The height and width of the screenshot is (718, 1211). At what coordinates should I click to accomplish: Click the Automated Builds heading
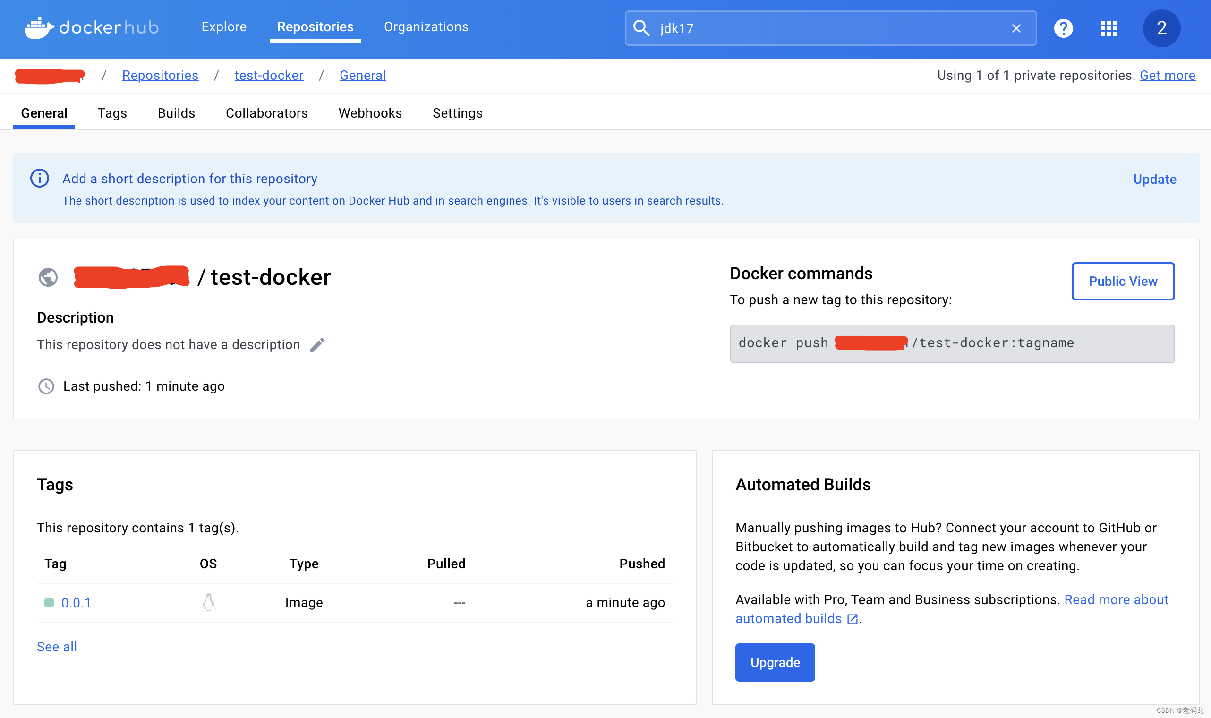coord(803,485)
